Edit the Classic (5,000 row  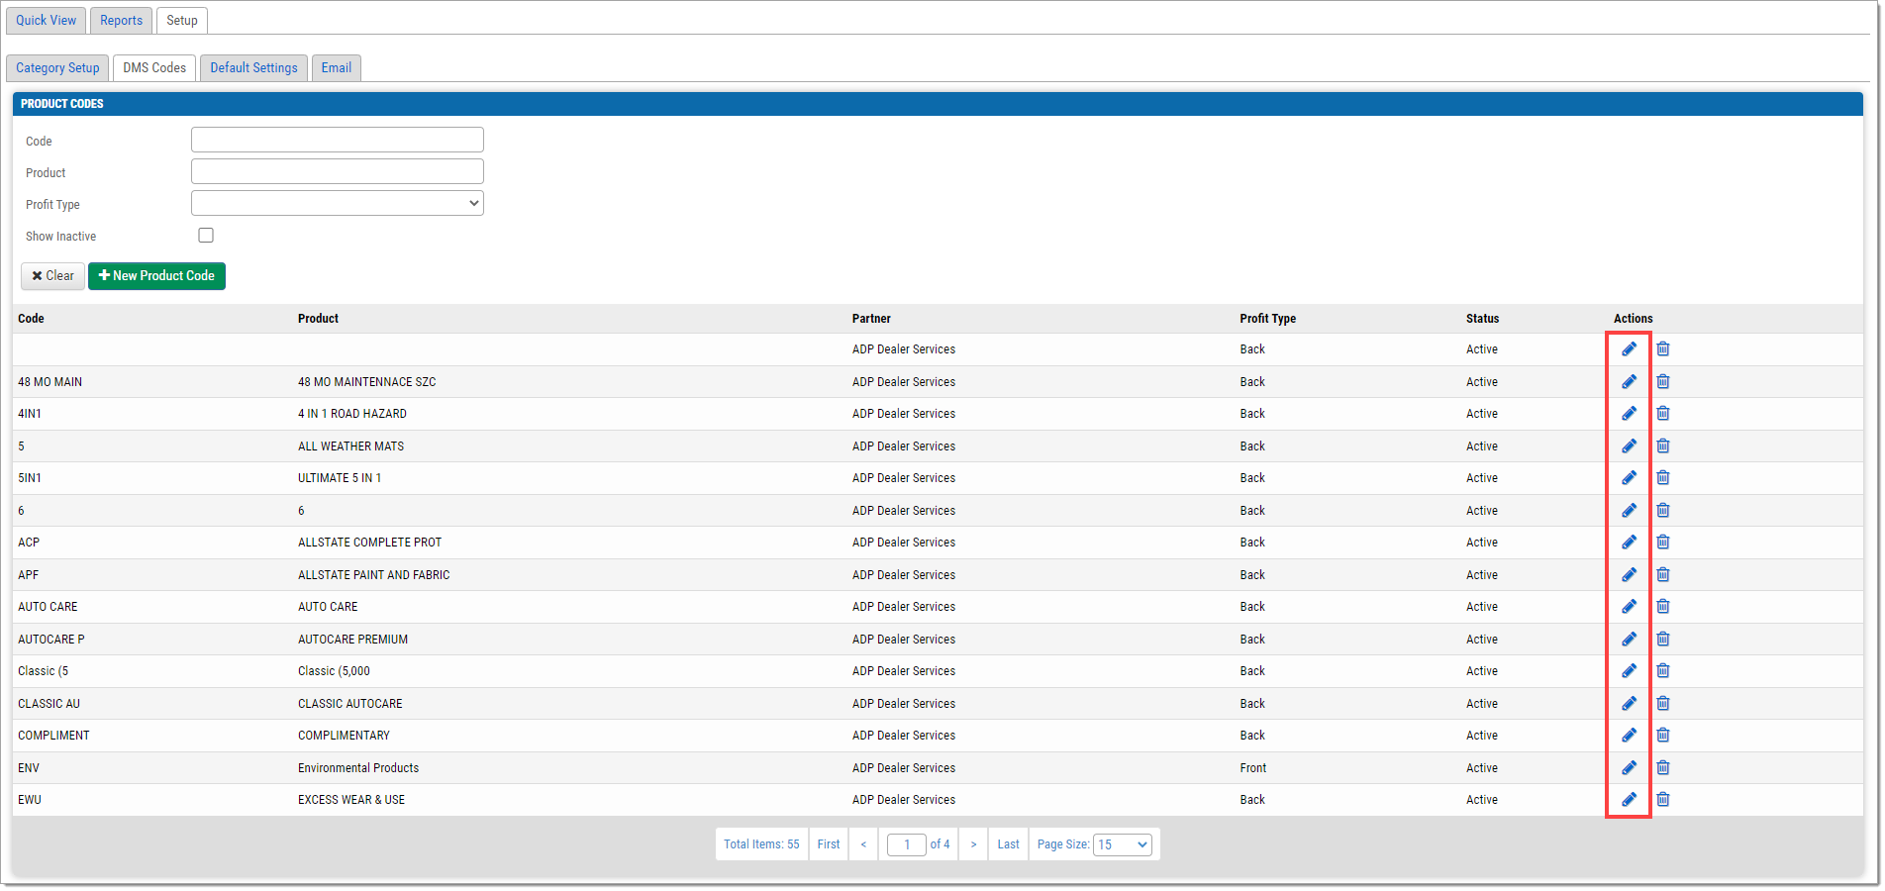pyautogui.click(x=1629, y=670)
